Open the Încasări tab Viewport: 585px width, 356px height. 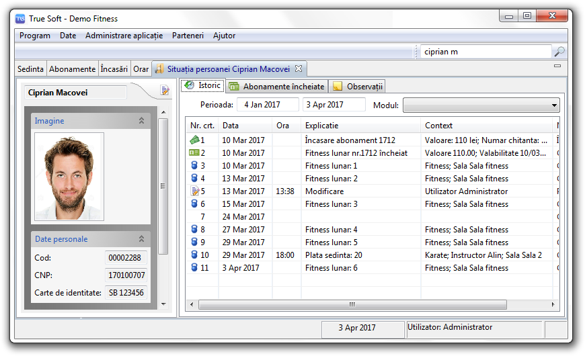[x=114, y=69]
